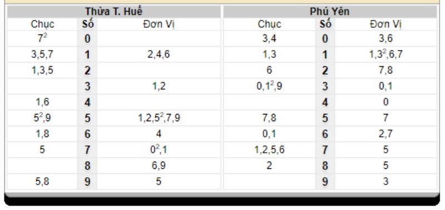
Task: Click the Số 9 row in Phú Yên
Action: click(x=330, y=181)
